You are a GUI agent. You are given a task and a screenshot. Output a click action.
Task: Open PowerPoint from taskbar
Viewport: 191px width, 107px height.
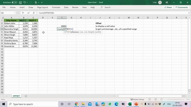click(136, 104)
